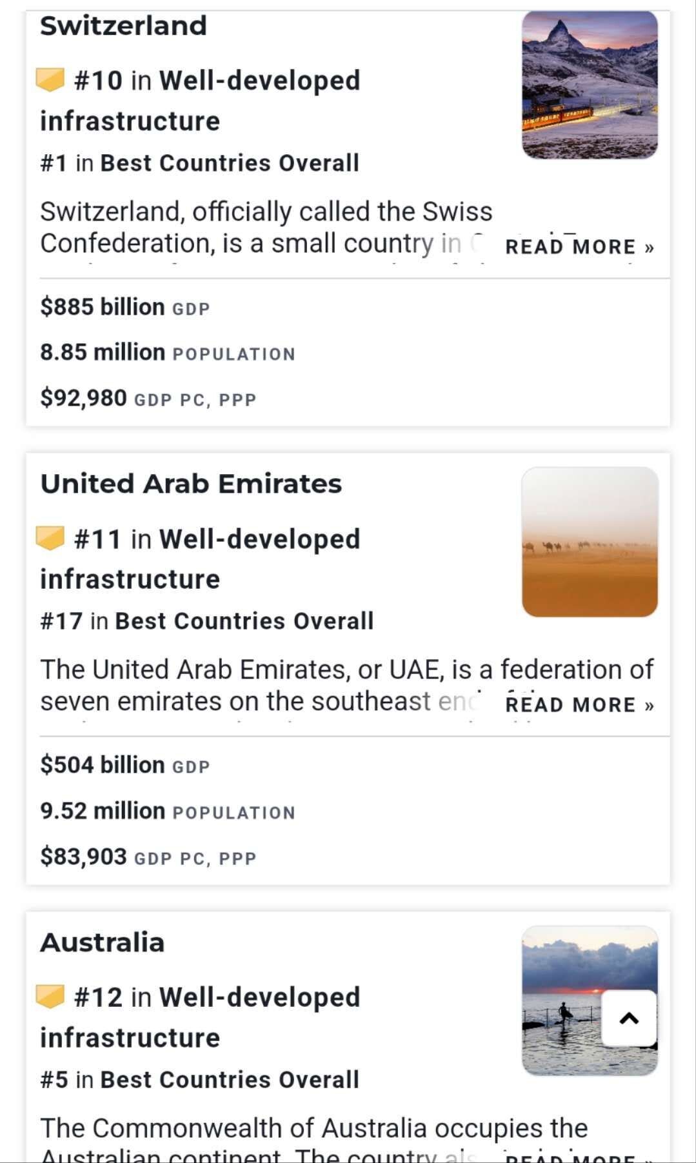Click the Australia ranking badge icon
The image size is (696, 1163).
50,997
